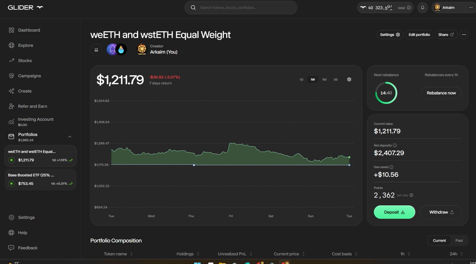Open the points balance total info icon
The width and height of the screenshot is (476, 264).
(x=409, y=8)
